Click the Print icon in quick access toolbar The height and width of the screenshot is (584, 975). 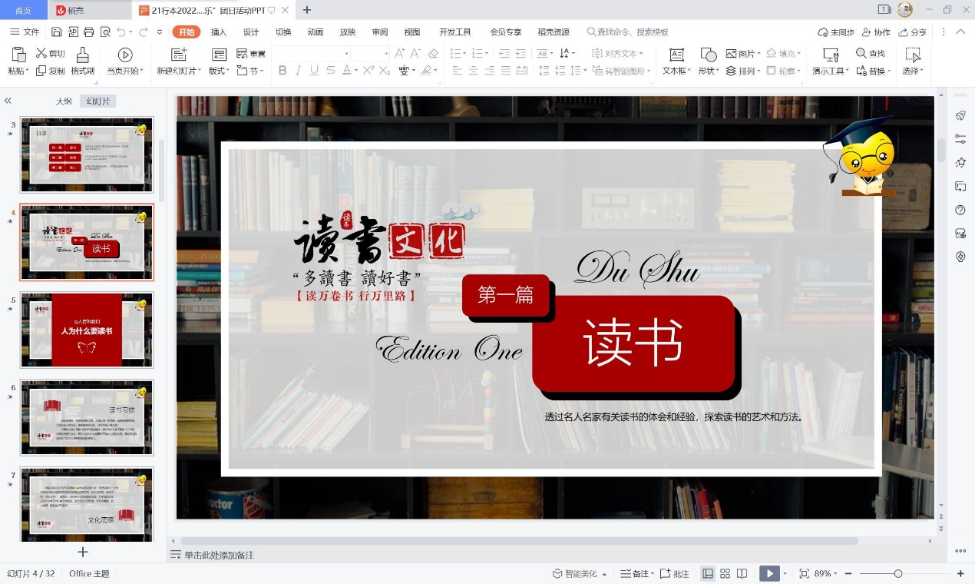88,32
